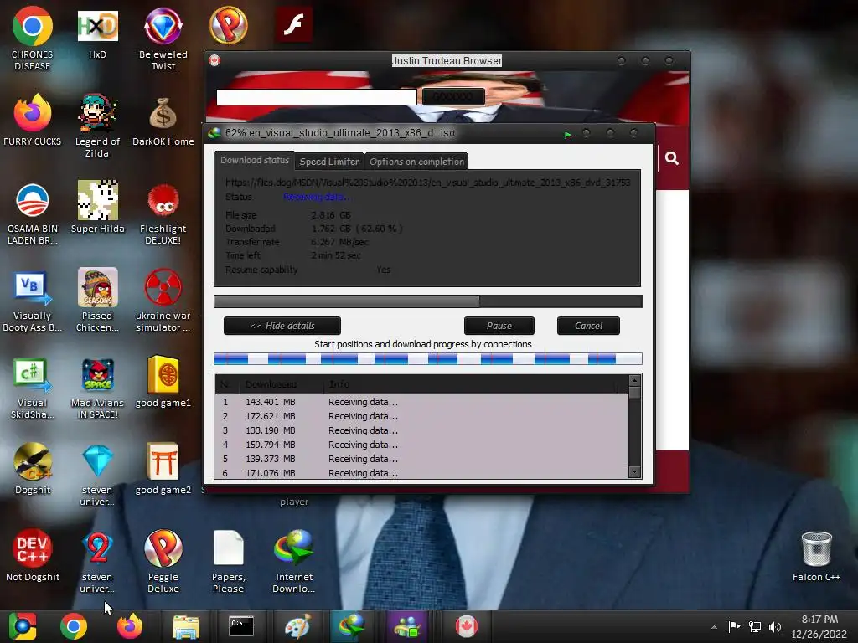Screen dimensions: 858x643
Task: Click the Justin Trudeau Browser address field
Action: click(317, 97)
